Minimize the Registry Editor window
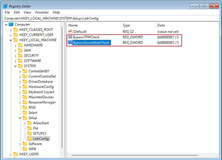 (x=195, y=6)
